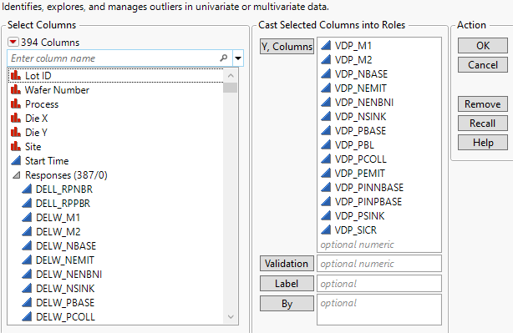
Task: Select VDP_NBASE in the Y role list
Action: tap(379, 74)
